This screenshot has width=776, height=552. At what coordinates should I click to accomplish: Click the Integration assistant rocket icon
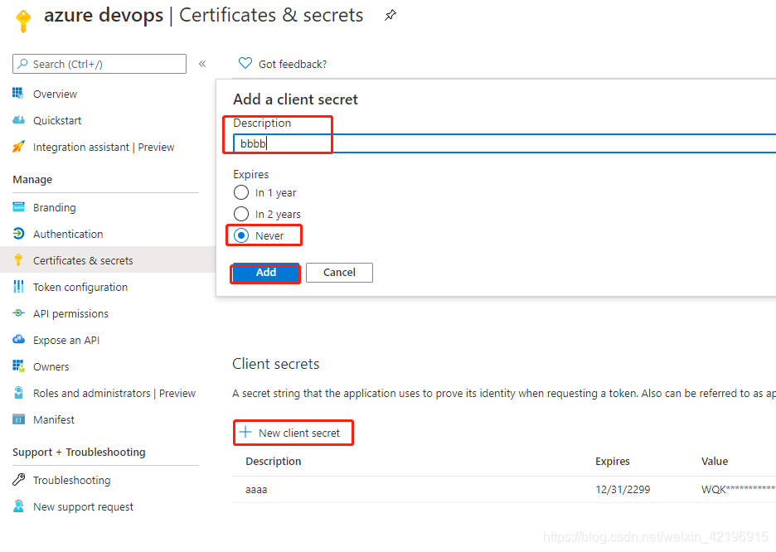pyautogui.click(x=18, y=147)
